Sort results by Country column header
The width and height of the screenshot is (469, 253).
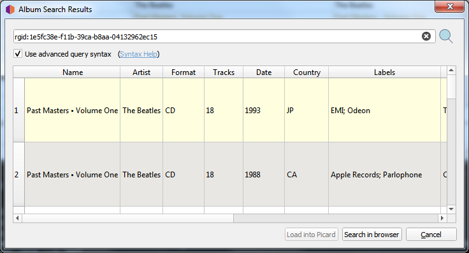tap(307, 72)
